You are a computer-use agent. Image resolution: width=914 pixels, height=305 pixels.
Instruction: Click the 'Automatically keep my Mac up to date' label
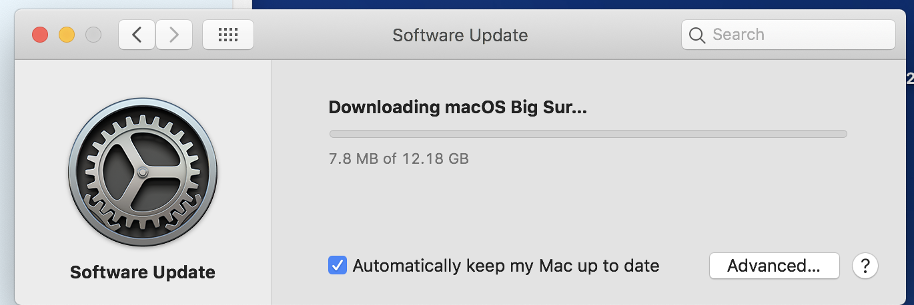point(506,266)
